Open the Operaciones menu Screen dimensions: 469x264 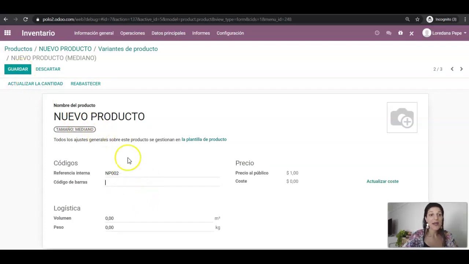[x=133, y=33]
